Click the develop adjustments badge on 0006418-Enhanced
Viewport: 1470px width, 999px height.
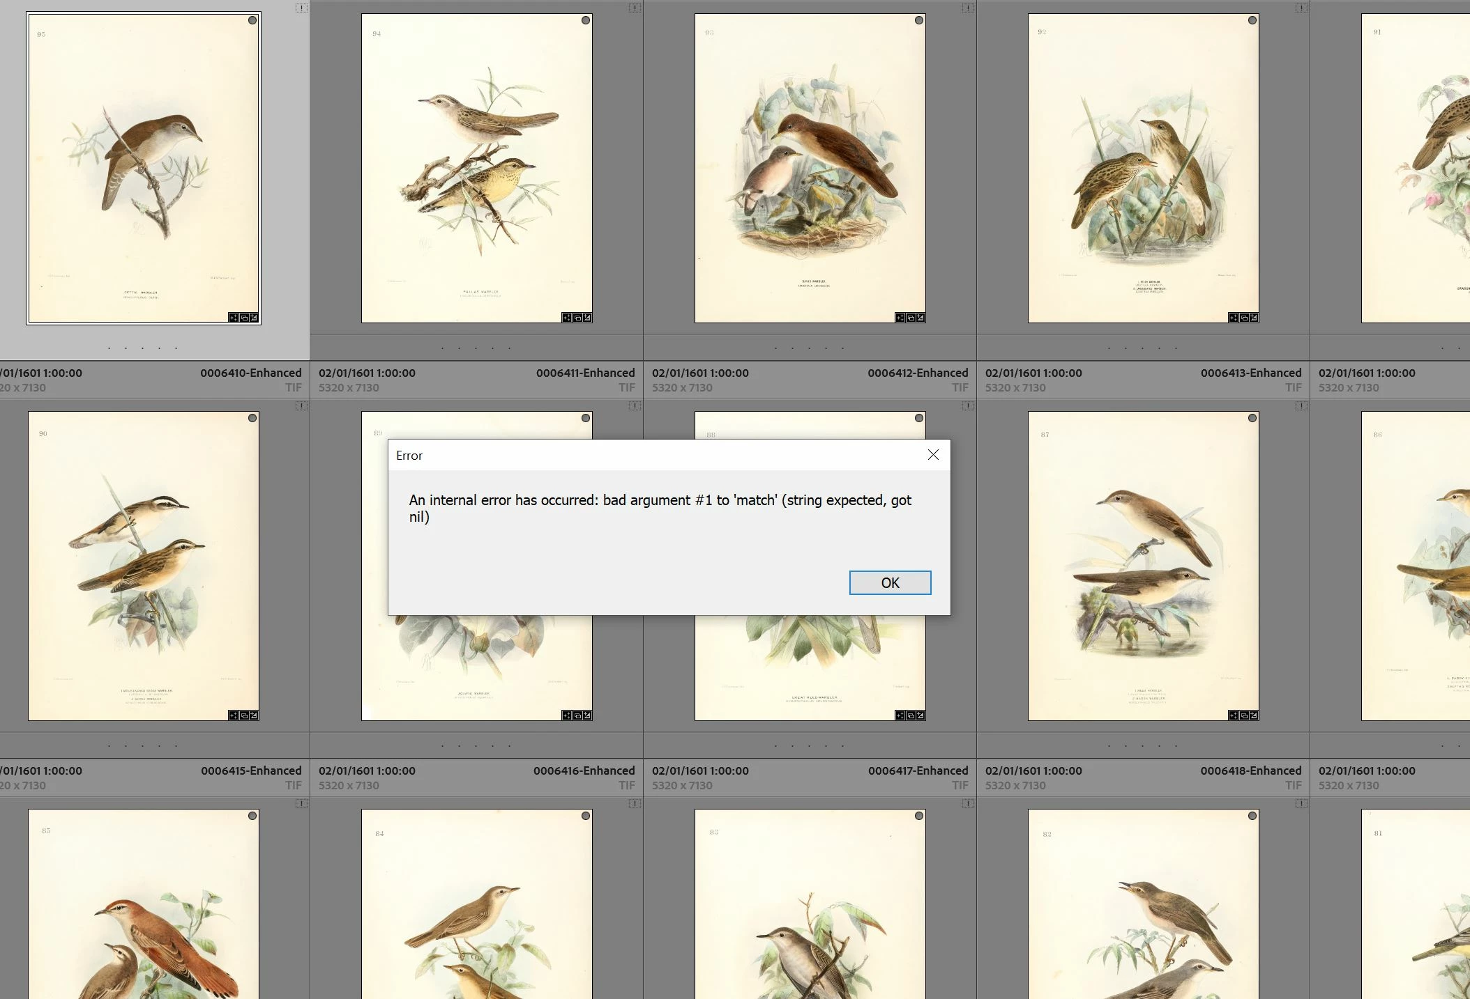point(1254,715)
